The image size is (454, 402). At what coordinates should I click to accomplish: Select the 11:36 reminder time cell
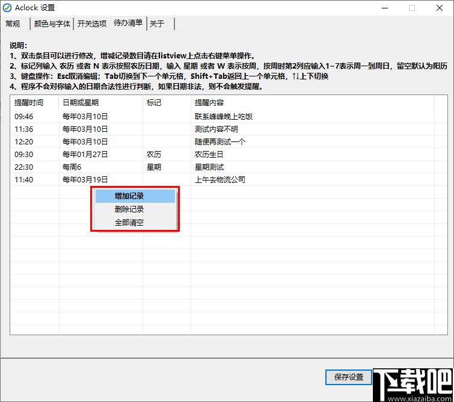pos(23,129)
